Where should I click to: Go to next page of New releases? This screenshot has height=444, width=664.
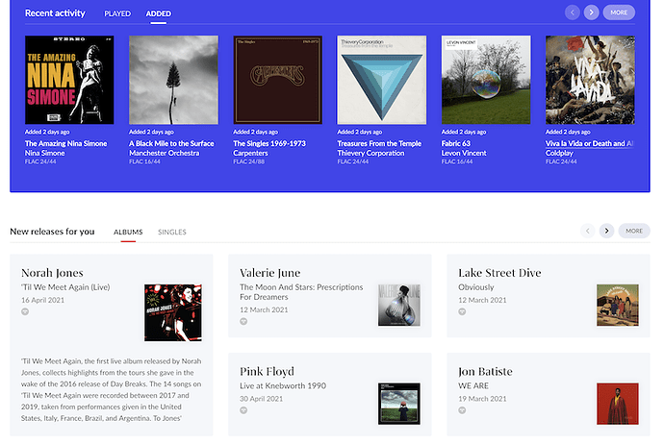606,231
